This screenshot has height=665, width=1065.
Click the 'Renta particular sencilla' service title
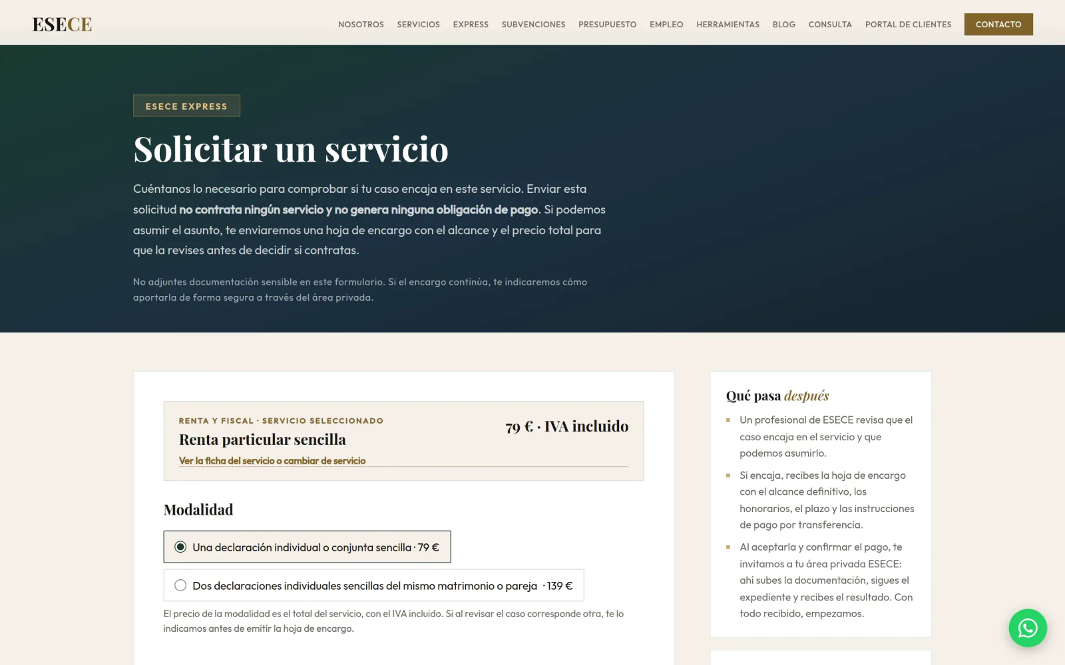pyautogui.click(x=262, y=440)
